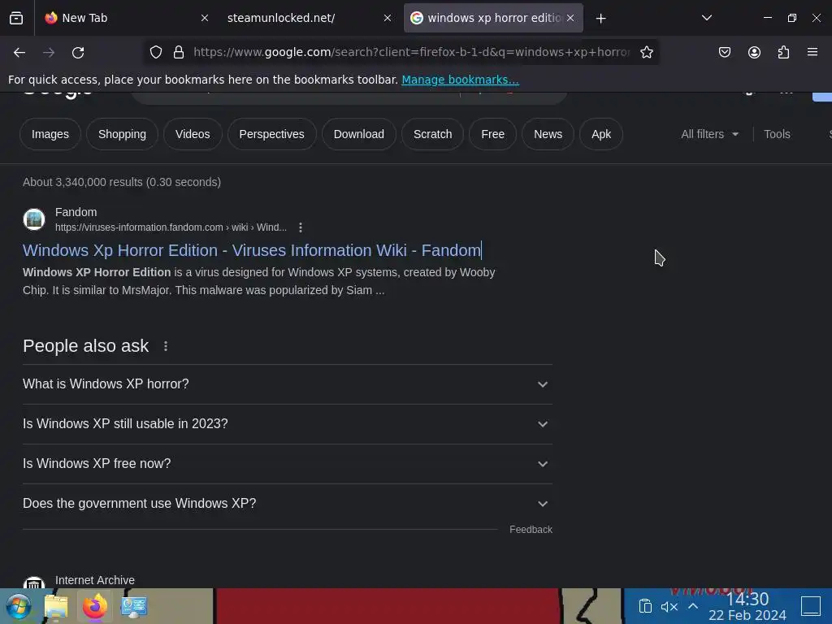The height and width of the screenshot is (624, 832).
Task: Show site security padlock info
Action: pyautogui.click(x=179, y=52)
